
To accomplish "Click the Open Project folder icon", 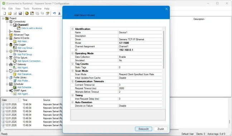I will pos(10,14).
